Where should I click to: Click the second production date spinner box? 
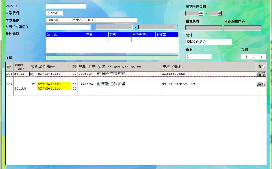tap(215, 13)
